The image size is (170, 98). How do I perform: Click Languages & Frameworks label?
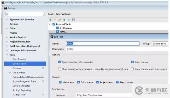coord(23,50)
